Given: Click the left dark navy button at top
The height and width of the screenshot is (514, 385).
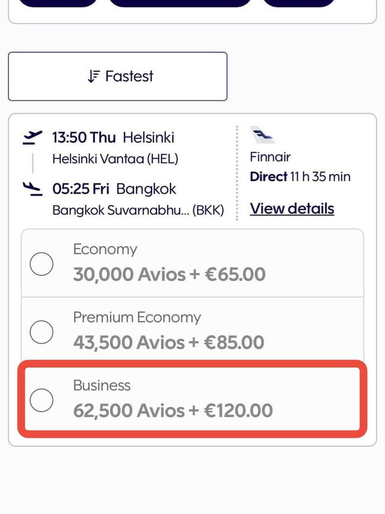Looking at the screenshot, I should pyautogui.click(x=58, y=2).
